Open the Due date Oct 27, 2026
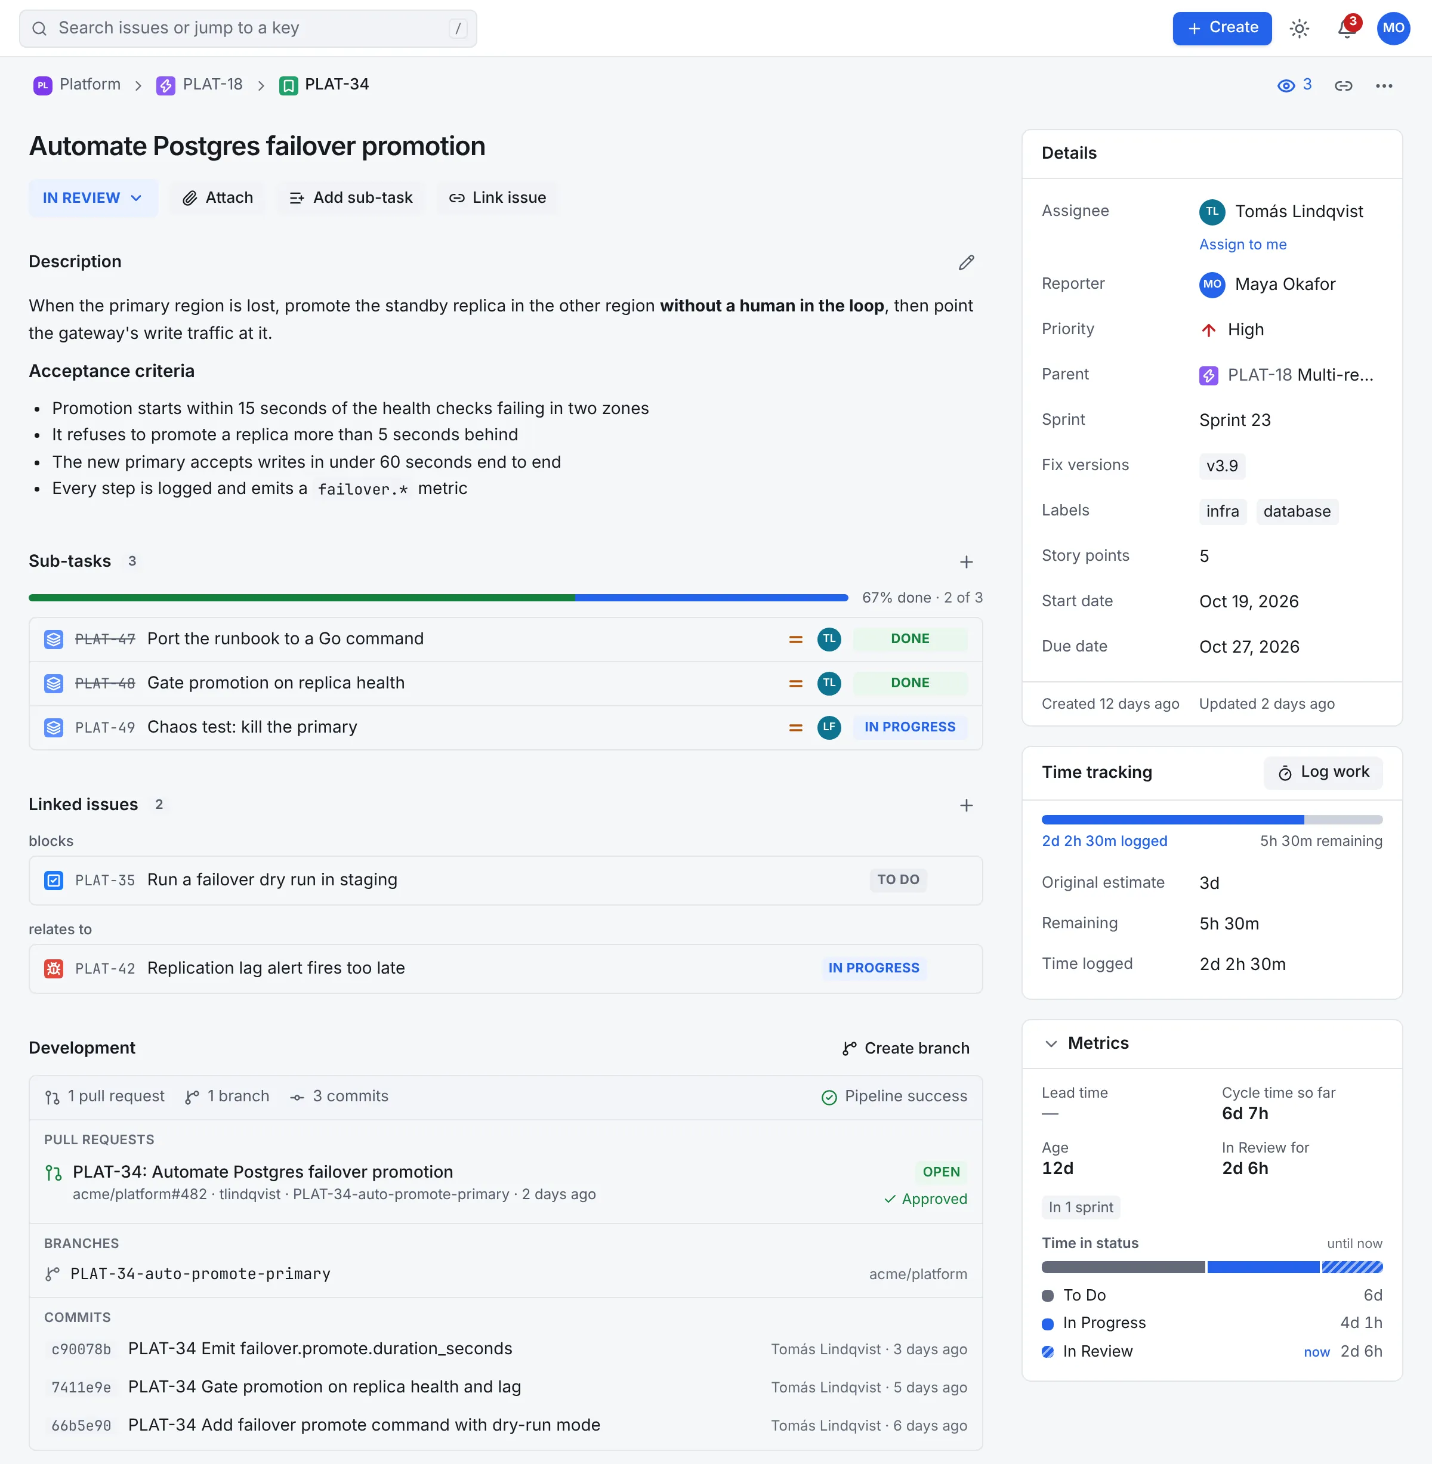Viewport: 1432px width, 1464px height. click(1248, 647)
